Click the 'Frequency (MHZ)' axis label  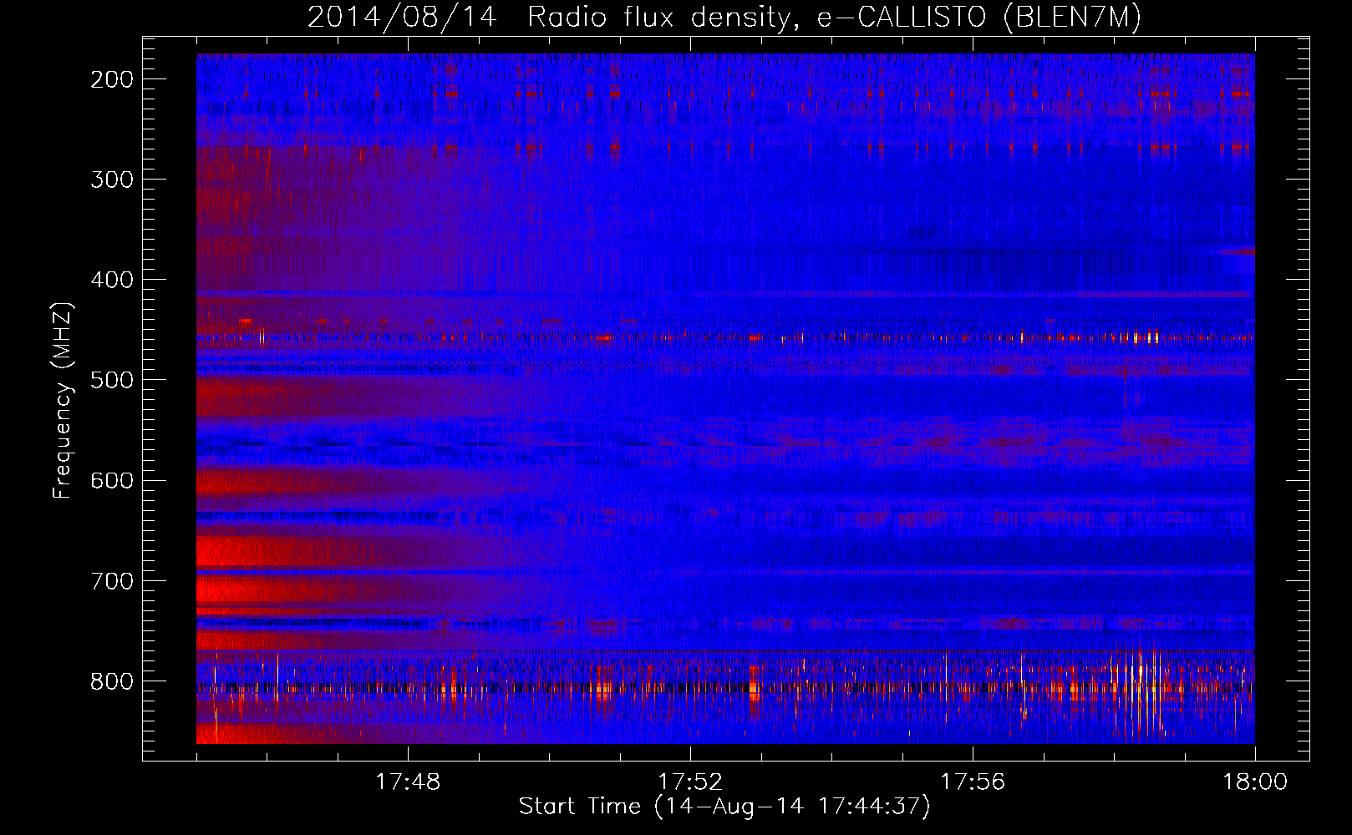(x=63, y=400)
